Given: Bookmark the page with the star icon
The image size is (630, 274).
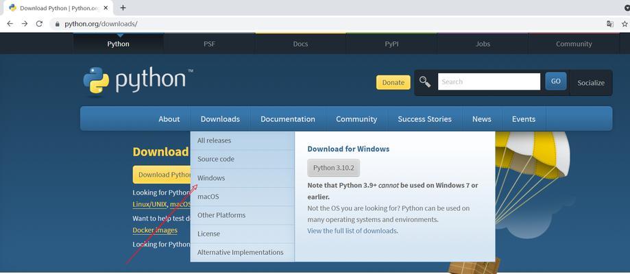Looking at the screenshot, I should [x=625, y=24].
